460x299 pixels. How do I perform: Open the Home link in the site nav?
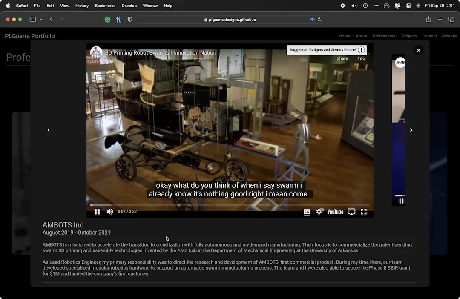tap(345, 36)
